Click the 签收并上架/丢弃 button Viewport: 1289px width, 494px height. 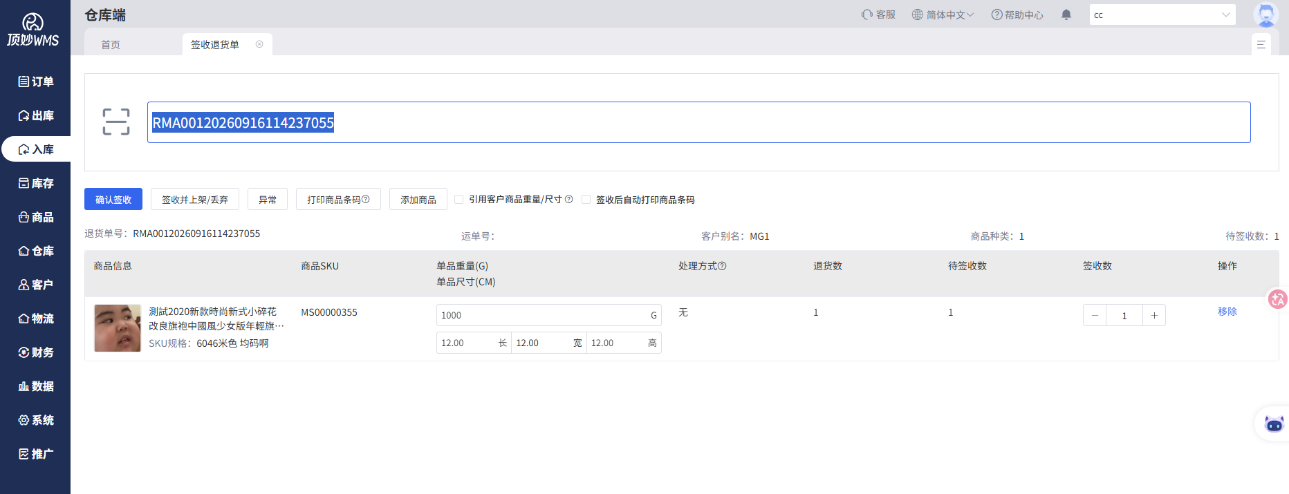point(195,199)
